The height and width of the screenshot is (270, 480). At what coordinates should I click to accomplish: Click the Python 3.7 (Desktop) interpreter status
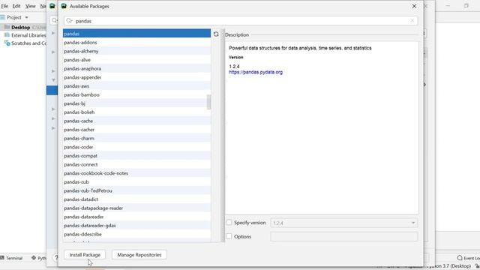(x=448, y=266)
